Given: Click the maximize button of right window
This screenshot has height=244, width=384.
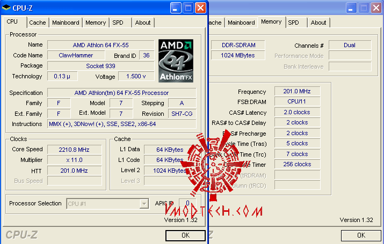Looking at the screenshot, I should [x=364, y=8].
